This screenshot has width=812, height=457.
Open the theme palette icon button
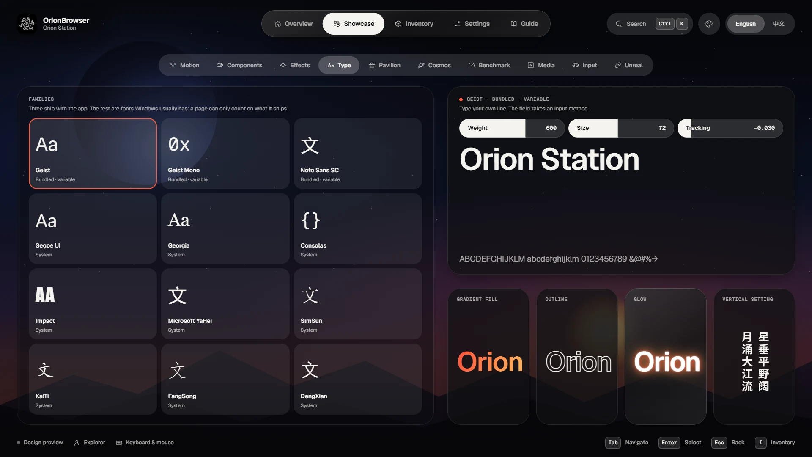(x=709, y=24)
